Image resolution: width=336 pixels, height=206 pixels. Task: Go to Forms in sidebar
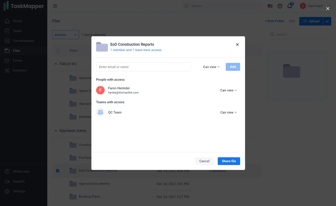pos(18,61)
